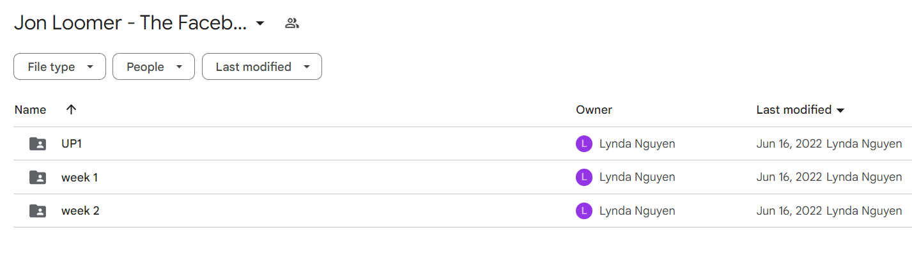Click the Jon Loomer folder title text

(x=130, y=23)
